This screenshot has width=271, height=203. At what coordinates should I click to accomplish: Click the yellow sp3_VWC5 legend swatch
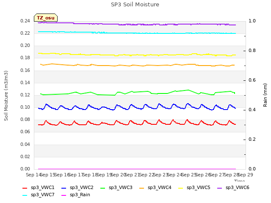pyautogui.click(x=181, y=188)
